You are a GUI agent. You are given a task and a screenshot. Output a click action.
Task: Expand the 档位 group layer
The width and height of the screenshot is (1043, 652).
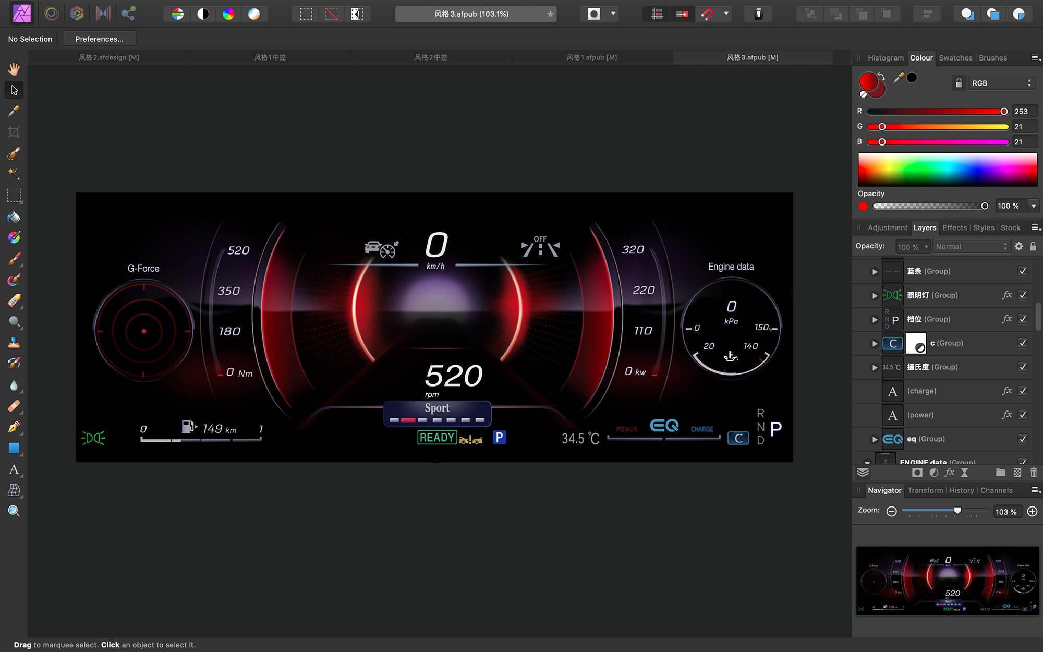(x=875, y=319)
